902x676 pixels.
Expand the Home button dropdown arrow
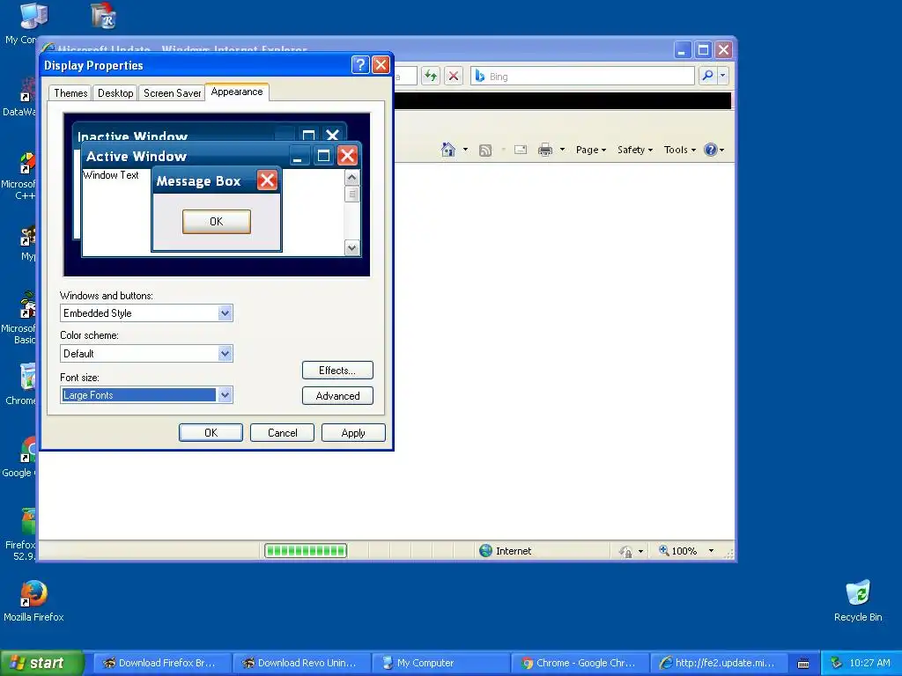[x=465, y=150]
